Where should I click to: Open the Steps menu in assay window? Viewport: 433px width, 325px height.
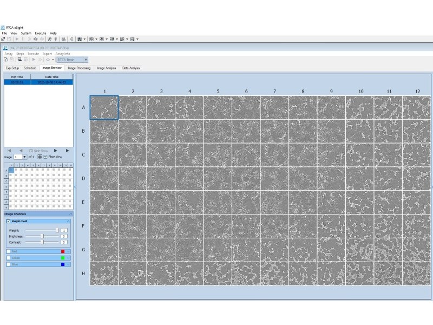(20, 54)
